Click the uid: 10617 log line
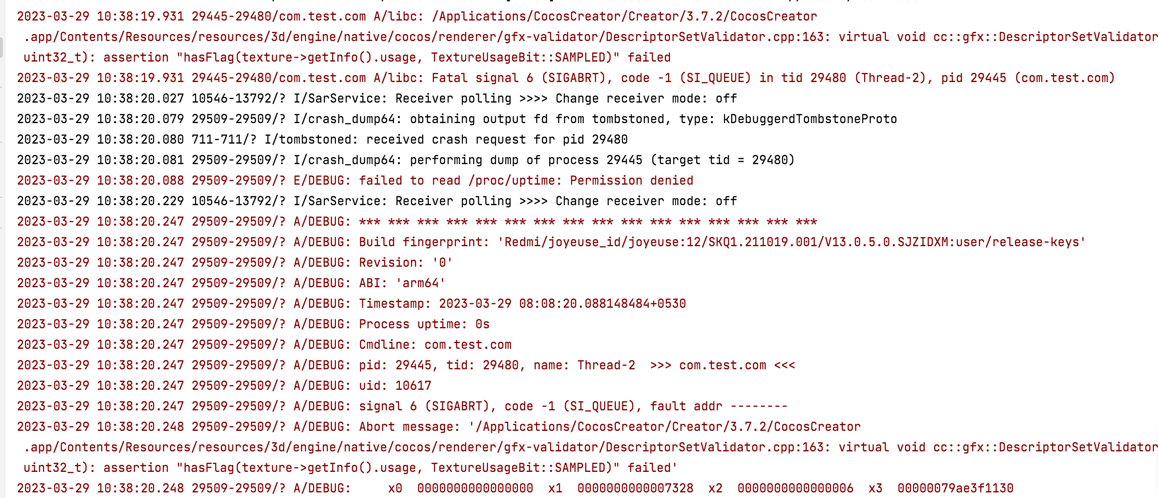 [224, 386]
